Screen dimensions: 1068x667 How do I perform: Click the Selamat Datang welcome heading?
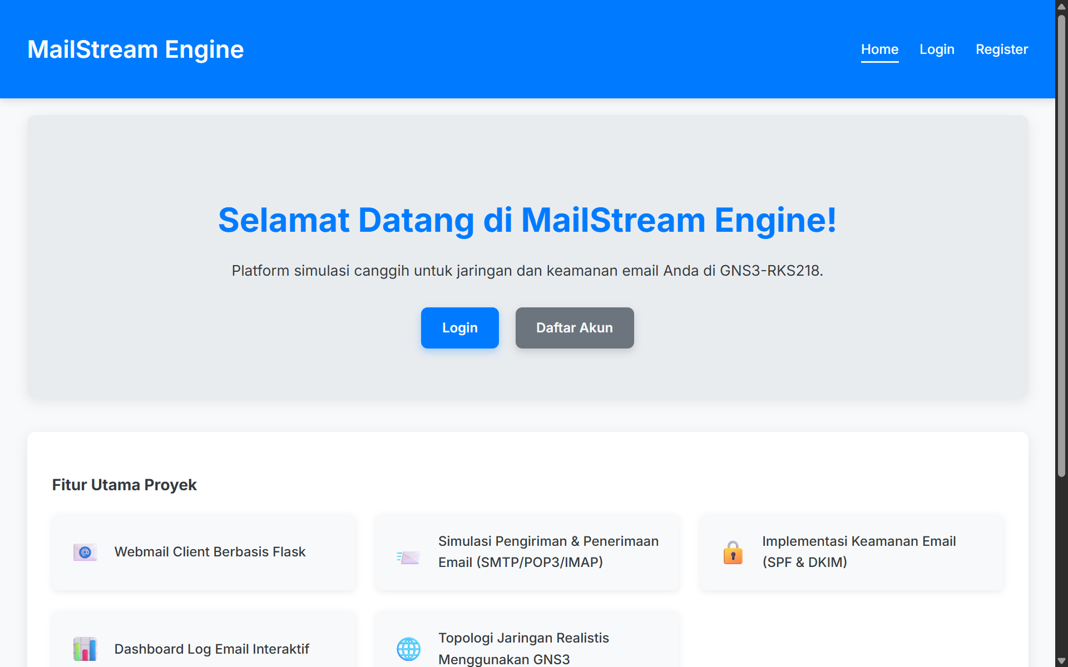point(527,220)
